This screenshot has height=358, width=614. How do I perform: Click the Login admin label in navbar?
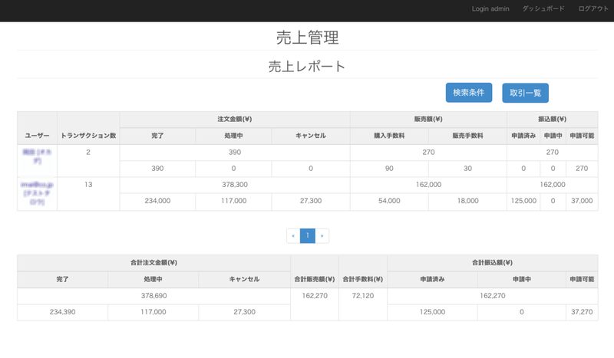(x=491, y=8)
